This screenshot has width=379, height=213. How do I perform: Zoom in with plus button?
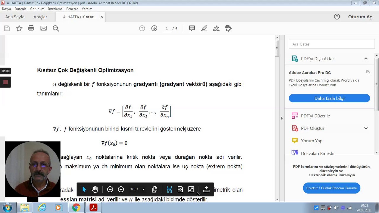pyautogui.click(x=121, y=189)
